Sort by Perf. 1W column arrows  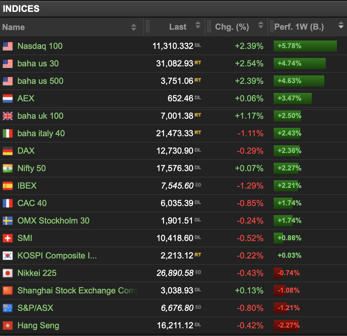coord(341,25)
